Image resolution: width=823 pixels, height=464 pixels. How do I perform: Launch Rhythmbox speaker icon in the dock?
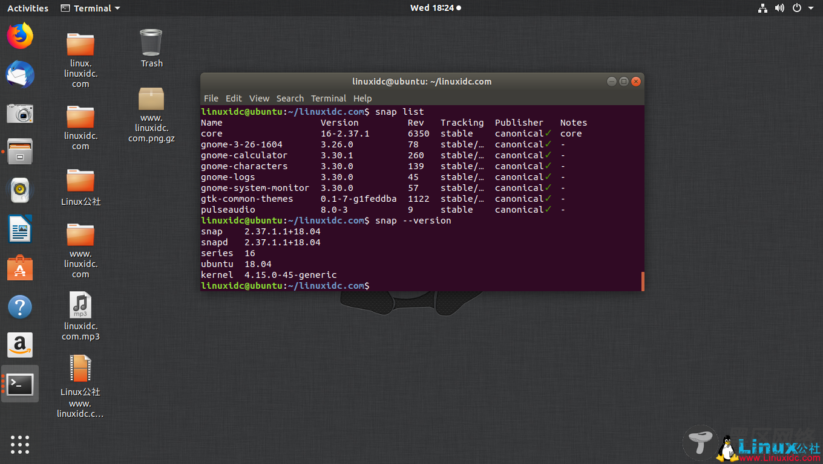20,190
